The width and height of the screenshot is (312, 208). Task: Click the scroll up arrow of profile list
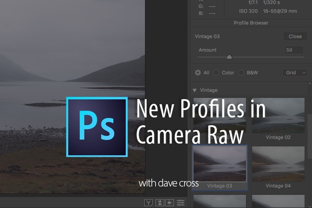[310, 84]
